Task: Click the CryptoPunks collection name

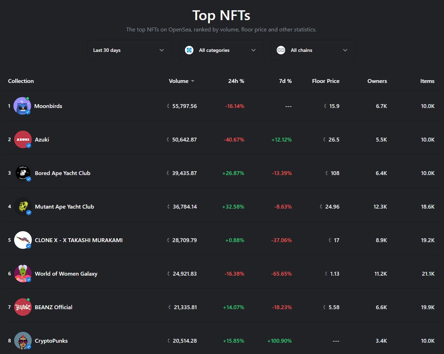Action: pos(51,341)
